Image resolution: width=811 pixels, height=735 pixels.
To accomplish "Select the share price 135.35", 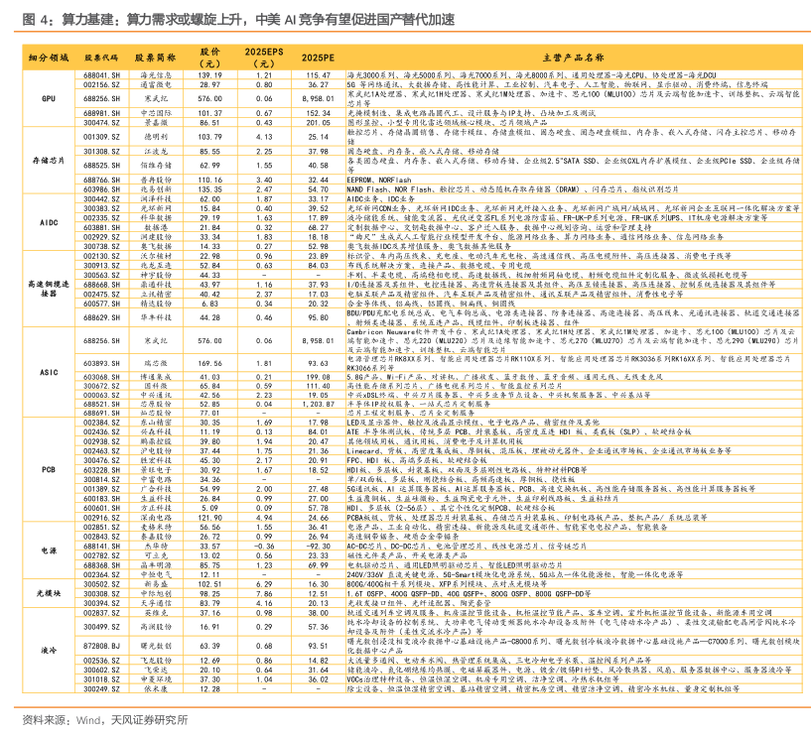I will click(x=209, y=189).
